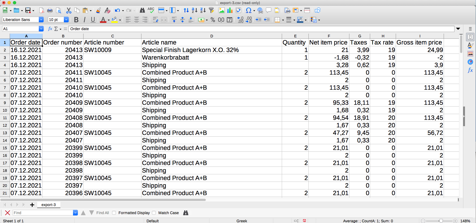476x223 pixels.
Task: Click the Clone Formatting paintbrush icon
Action: pos(98,10)
